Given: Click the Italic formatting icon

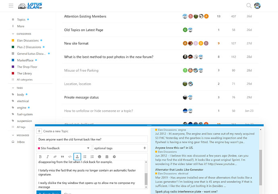Looking at the screenshot, I should [x=48, y=157].
